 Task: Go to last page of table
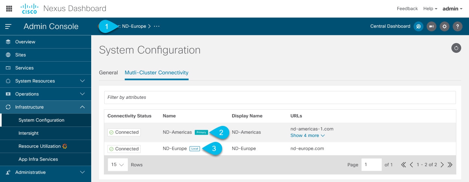tap(450, 165)
